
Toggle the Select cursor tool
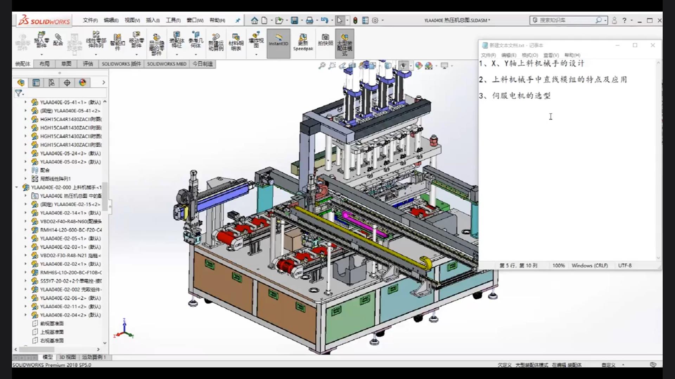pos(339,20)
